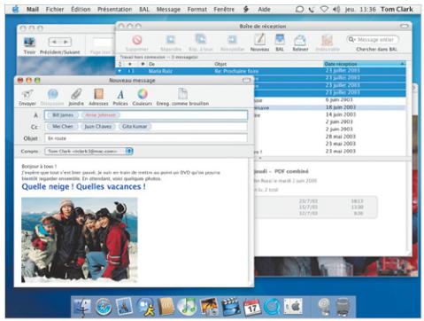
Task: Click the Supprimer icon in inbox toolbar
Action: (x=137, y=40)
